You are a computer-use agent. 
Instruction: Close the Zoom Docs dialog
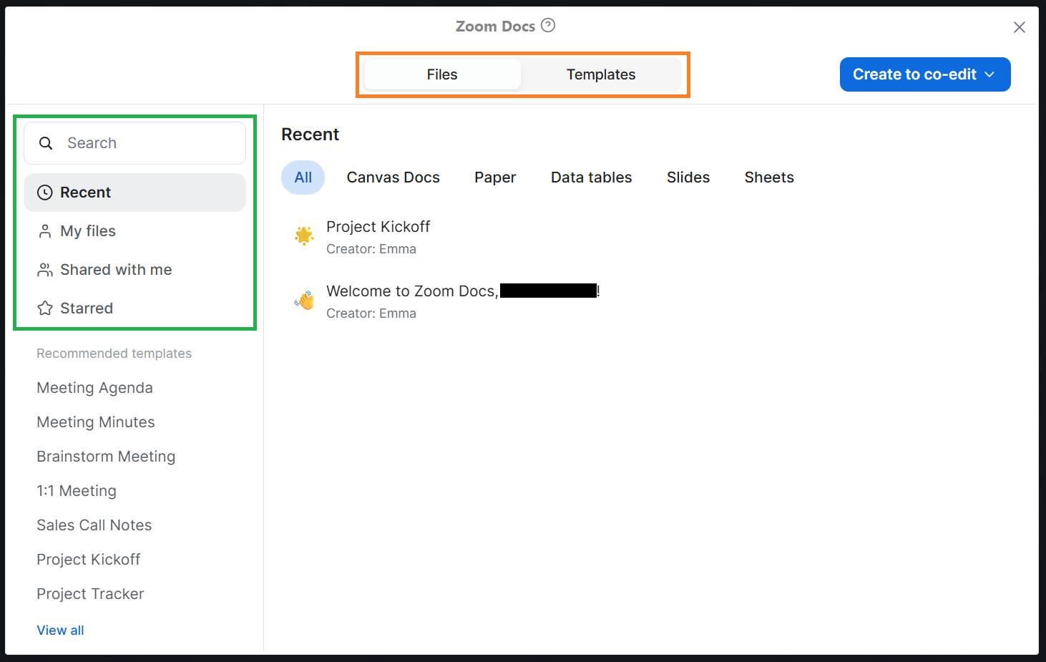(x=1020, y=27)
